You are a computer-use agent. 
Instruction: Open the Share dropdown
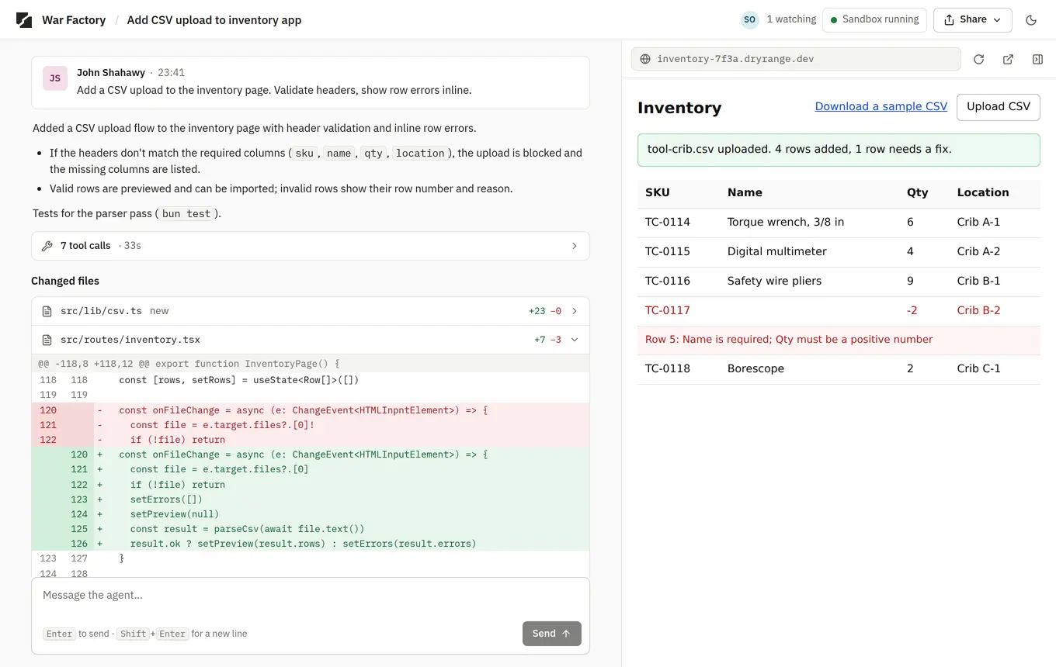click(x=972, y=19)
